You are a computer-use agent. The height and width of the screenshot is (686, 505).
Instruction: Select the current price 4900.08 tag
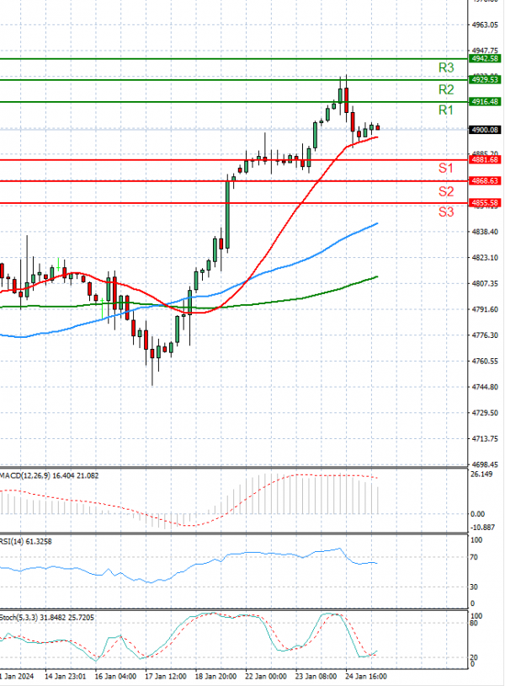(x=485, y=130)
